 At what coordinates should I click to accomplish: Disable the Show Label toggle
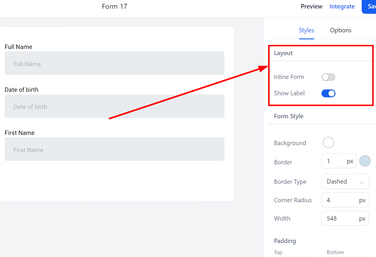click(328, 94)
